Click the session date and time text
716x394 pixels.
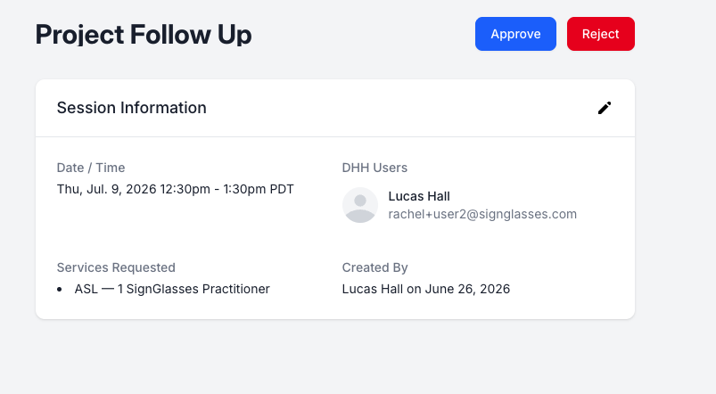[x=176, y=189]
